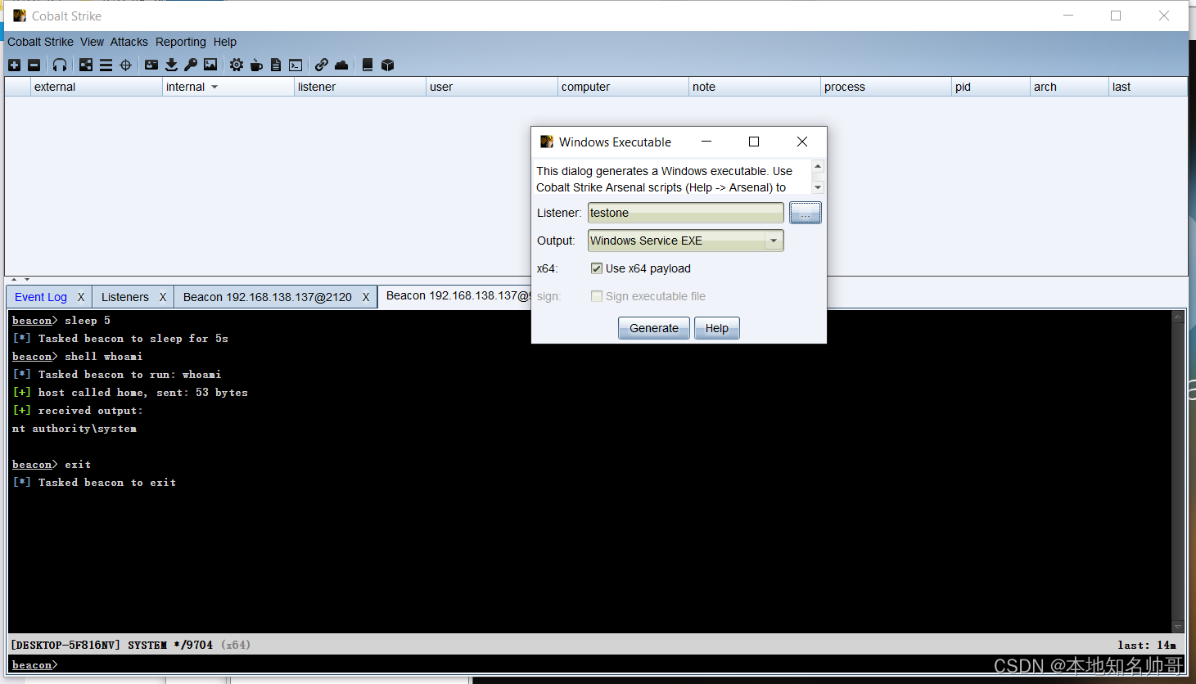Switch to pivot graph view icon

click(x=86, y=65)
